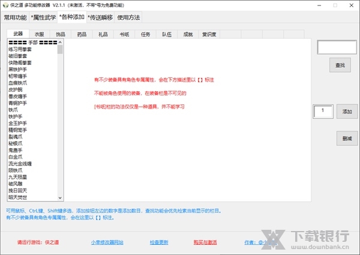The height and width of the screenshot is (255, 360).
Task: Open the 使用方法 tab
Action: pyautogui.click(x=128, y=17)
